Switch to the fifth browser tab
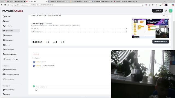Image resolution: width=175 pixels, height=98 pixels. 102,1
